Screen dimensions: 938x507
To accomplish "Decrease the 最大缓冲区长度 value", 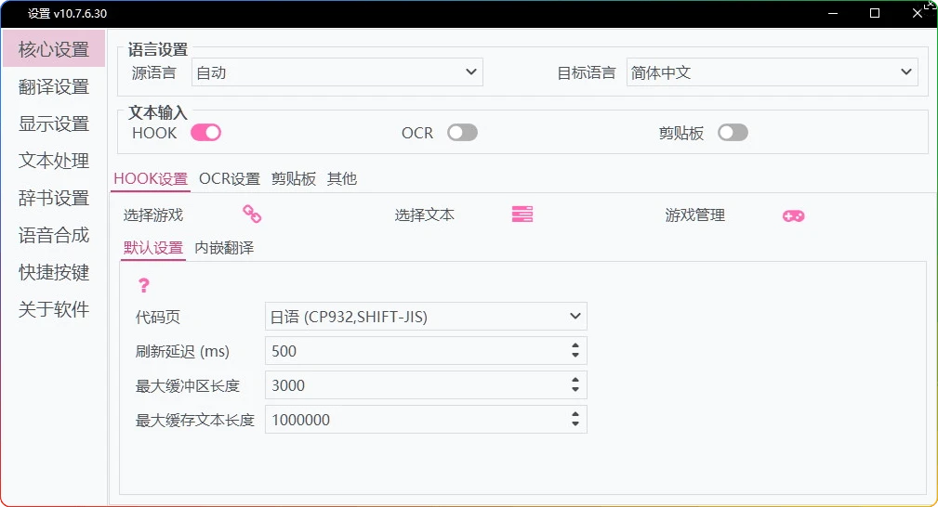I will pyautogui.click(x=575, y=390).
